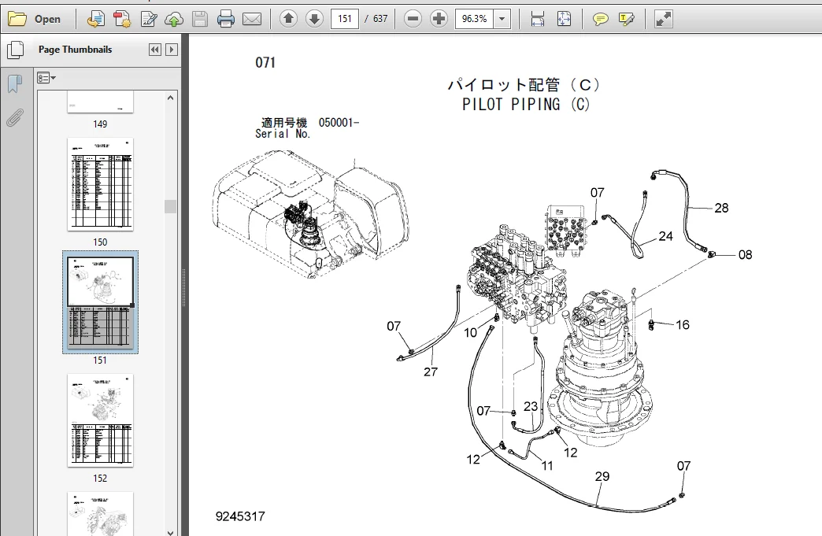The image size is (822, 536).
Task: Open the zoom level dropdown arrow
Action: pos(502,20)
